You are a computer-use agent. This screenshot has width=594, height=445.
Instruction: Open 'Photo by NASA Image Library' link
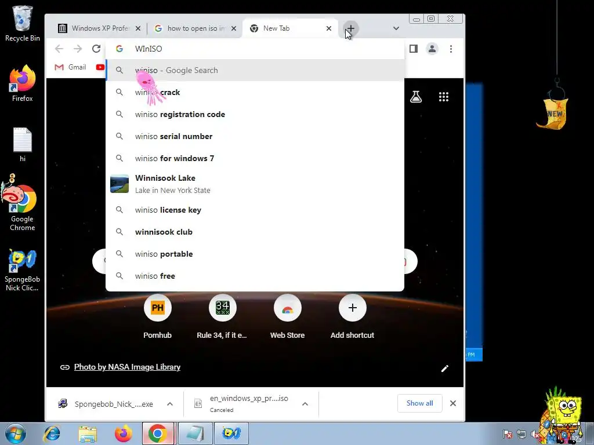(127, 367)
